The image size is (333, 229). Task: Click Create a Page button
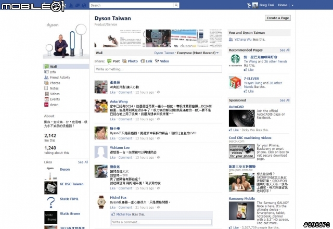[277, 18]
